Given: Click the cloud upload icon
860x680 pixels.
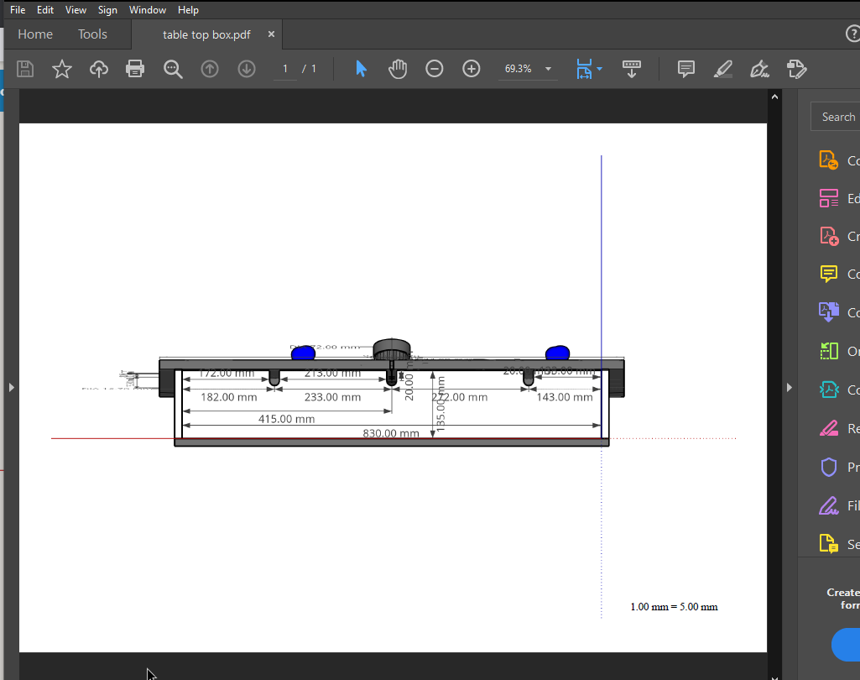Looking at the screenshot, I should (x=99, y=69).
